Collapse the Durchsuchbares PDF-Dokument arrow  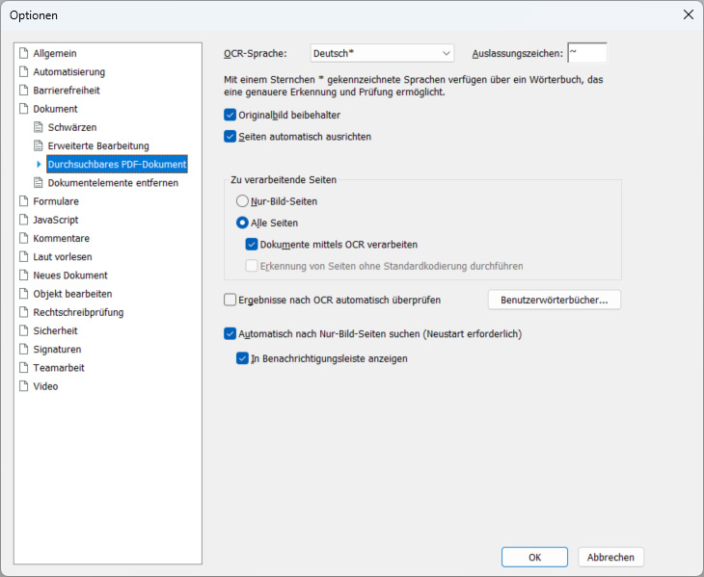click(39, 165)
